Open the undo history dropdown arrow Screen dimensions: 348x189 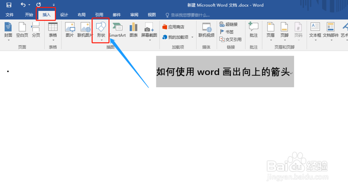(x=29, y=5)
